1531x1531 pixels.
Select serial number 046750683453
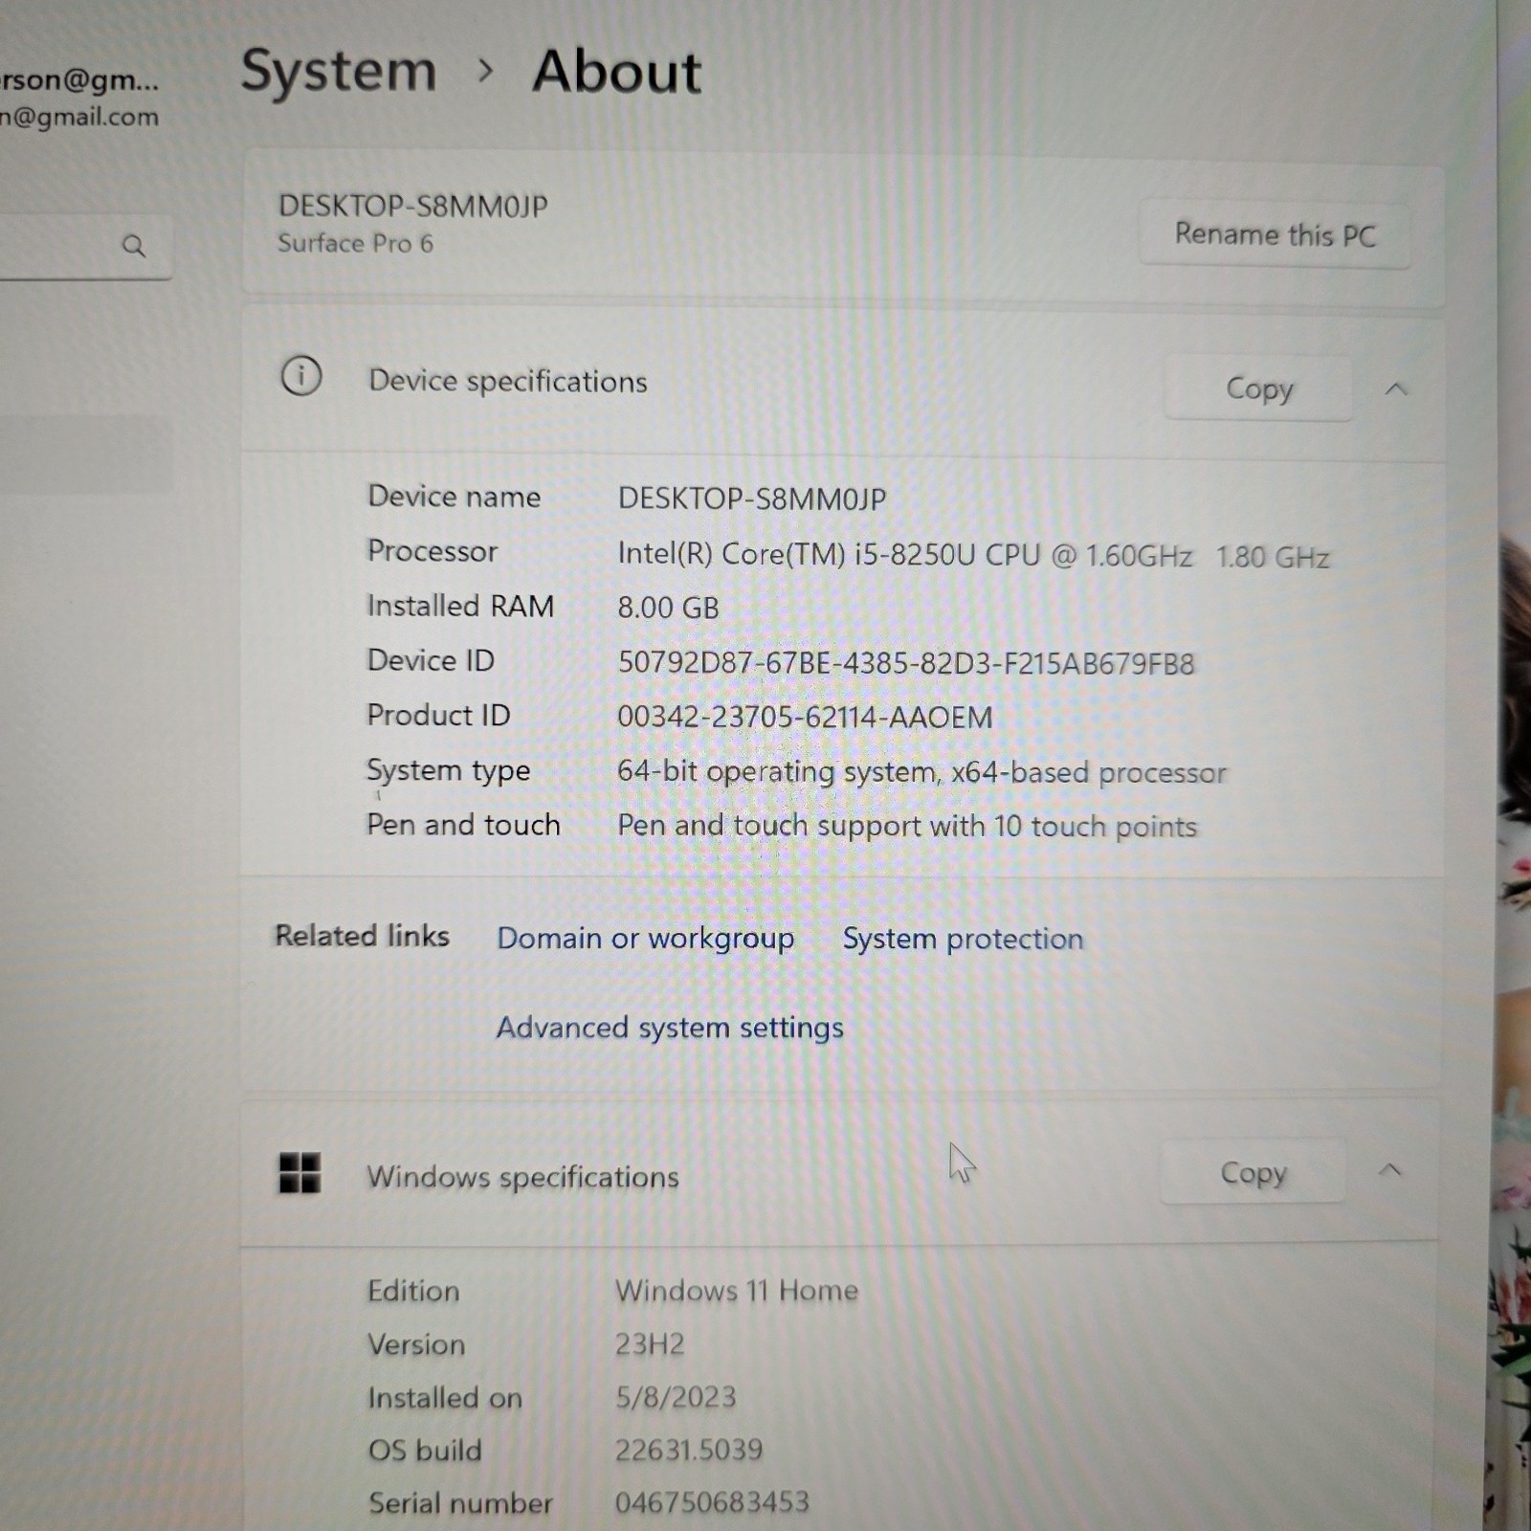pyautogui.click(x=712, y=1502)
